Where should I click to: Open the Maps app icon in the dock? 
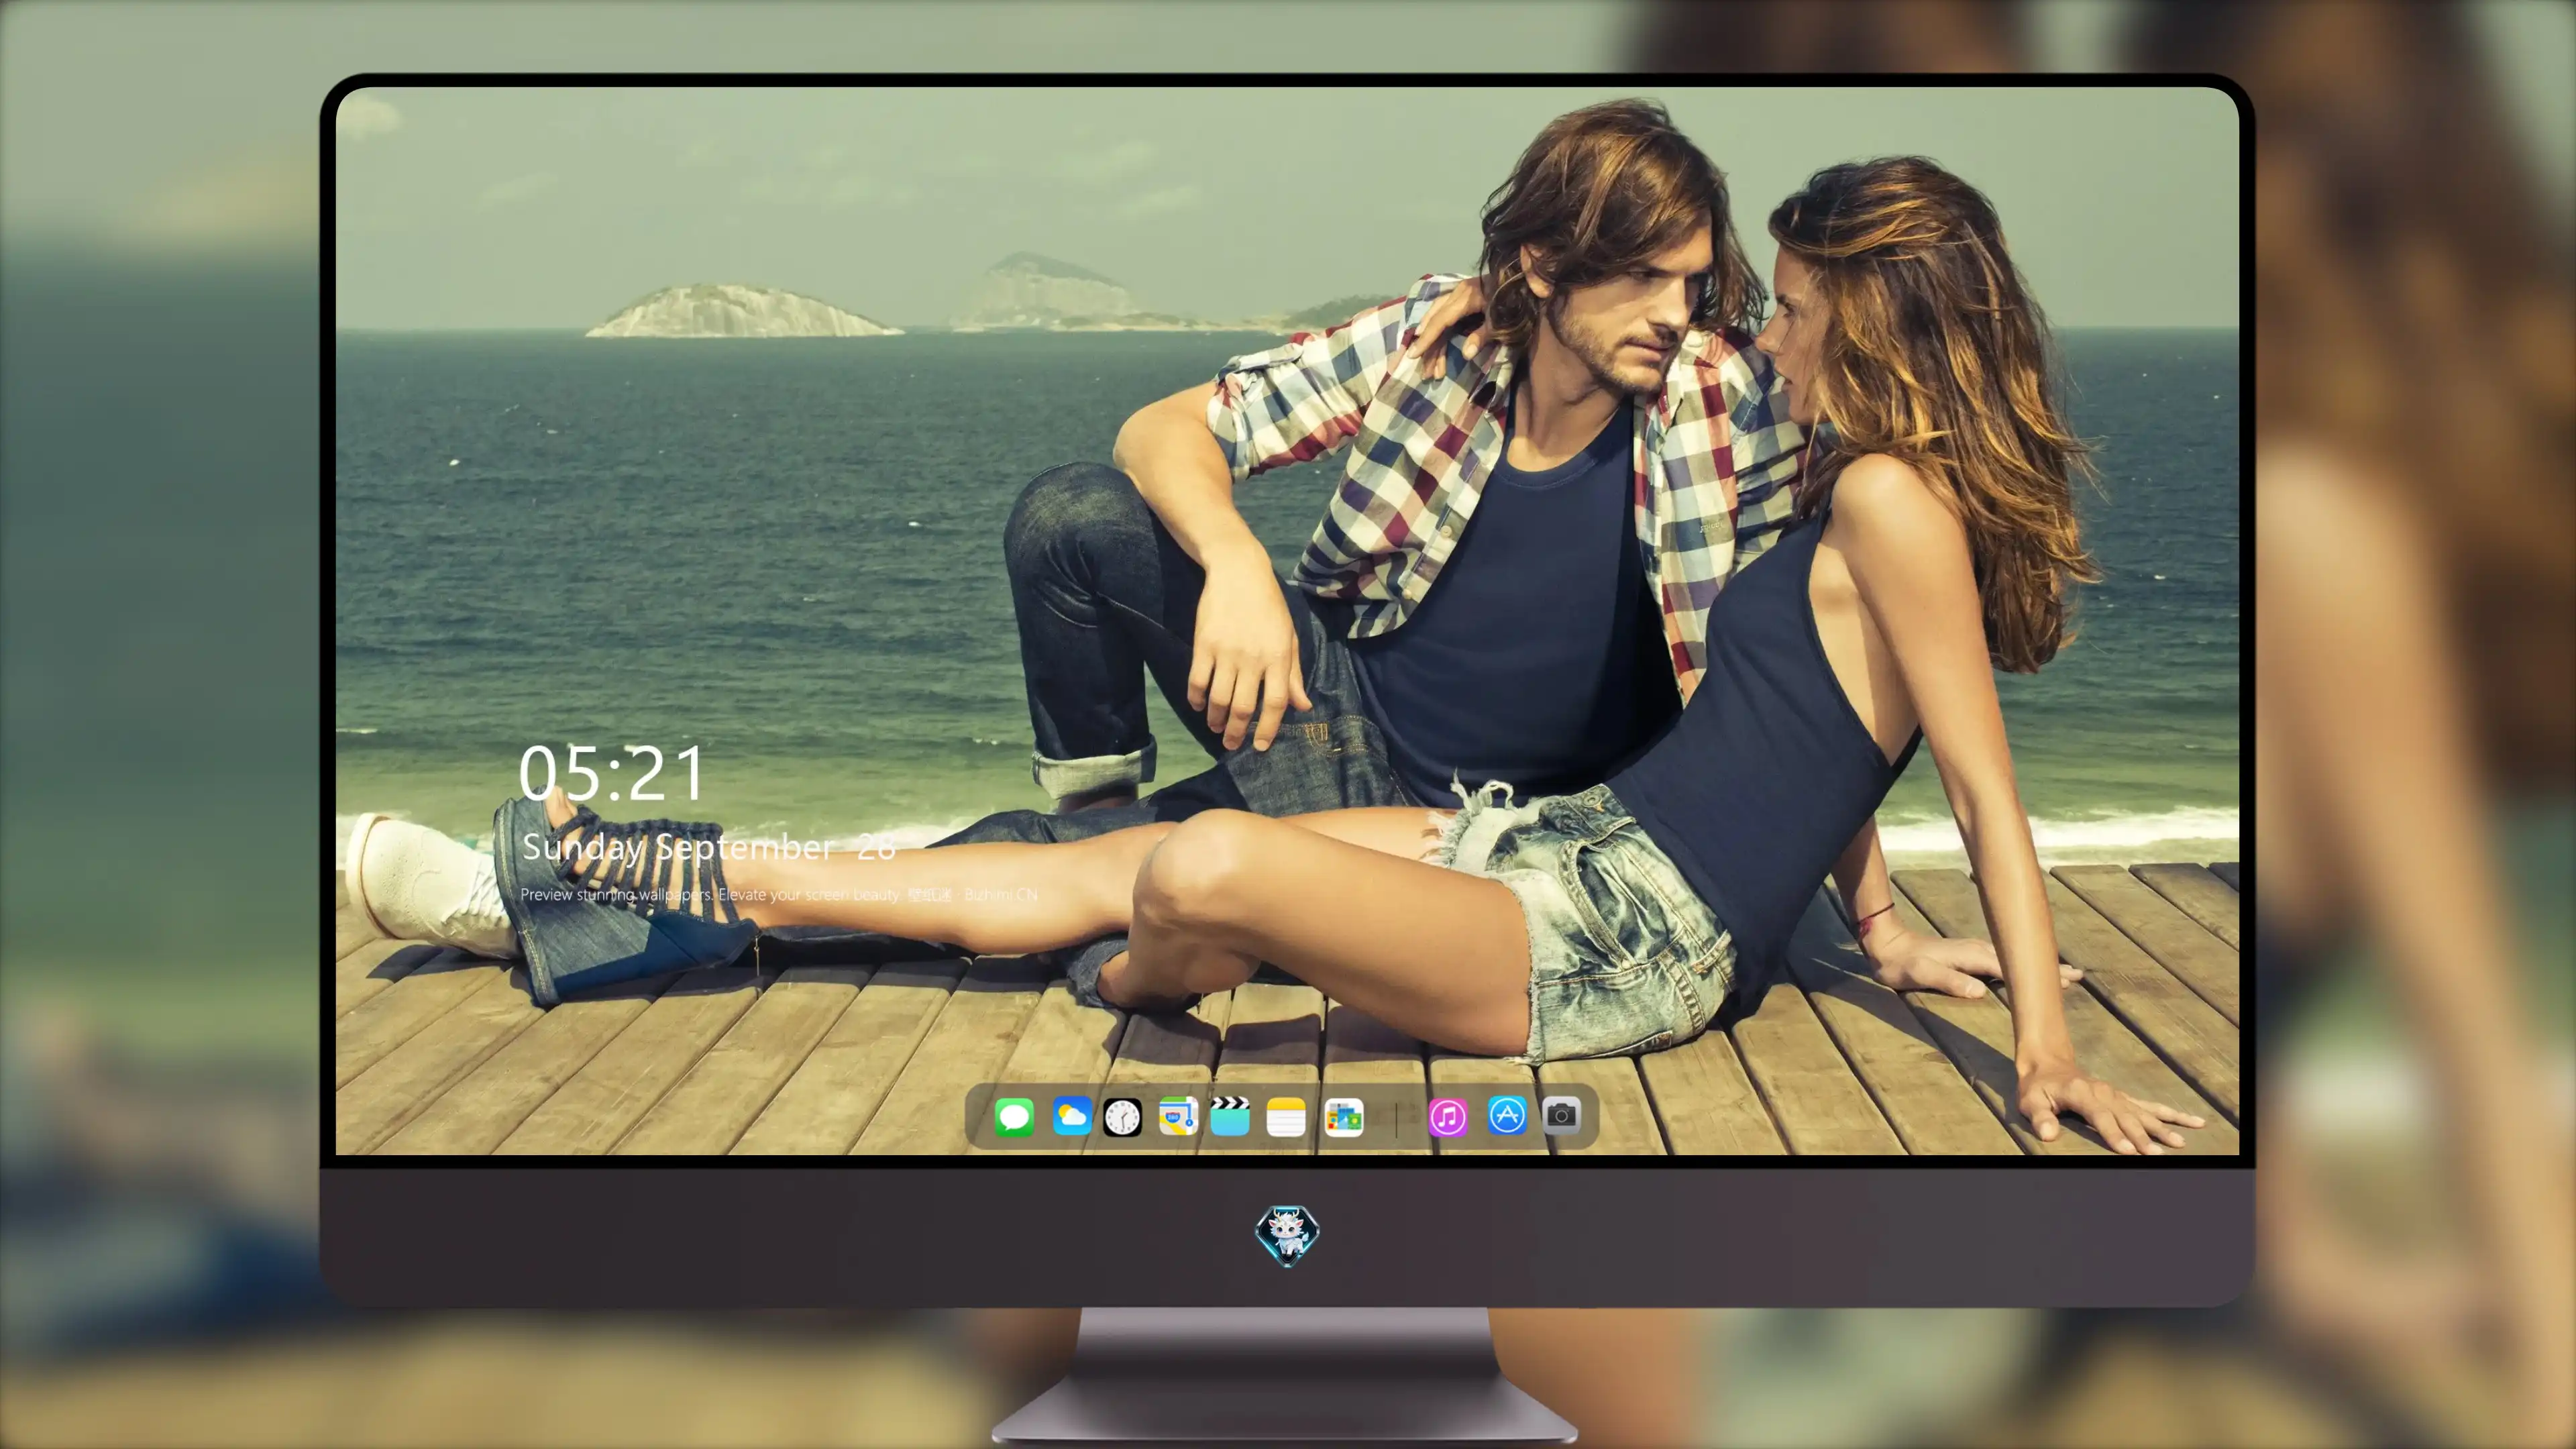pyautogui.click(x=1178, y=1116)
